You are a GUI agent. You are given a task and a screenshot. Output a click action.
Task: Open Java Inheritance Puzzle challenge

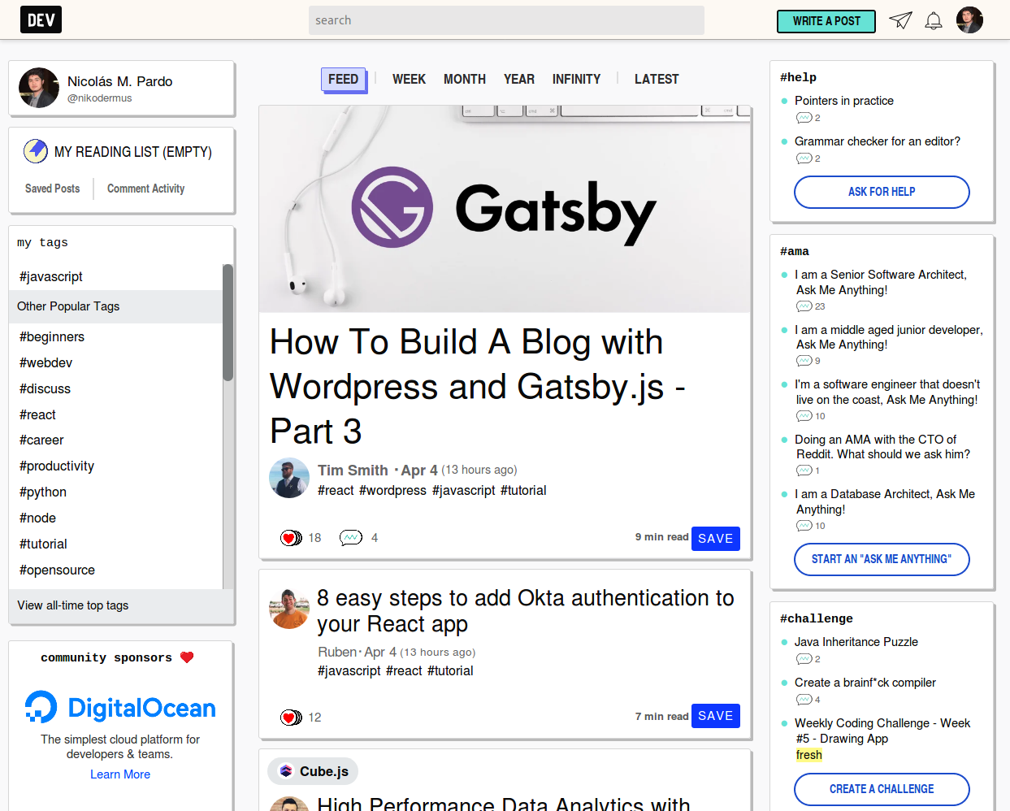click(856, 642)
